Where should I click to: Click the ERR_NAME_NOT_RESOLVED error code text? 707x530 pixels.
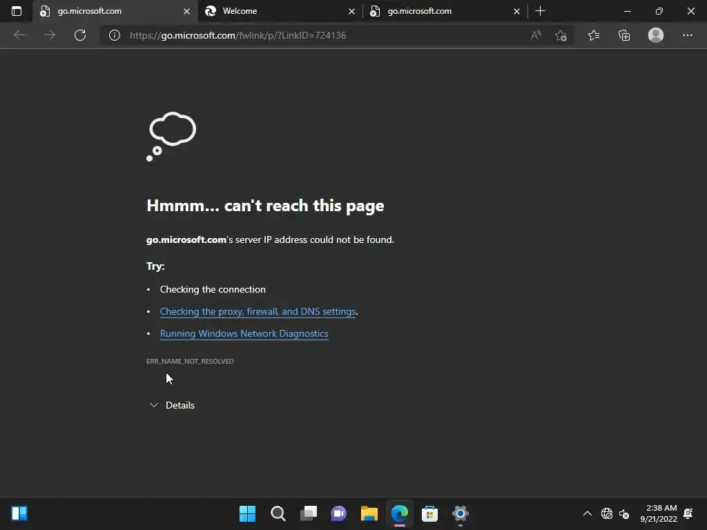click(x=190, y=361)
